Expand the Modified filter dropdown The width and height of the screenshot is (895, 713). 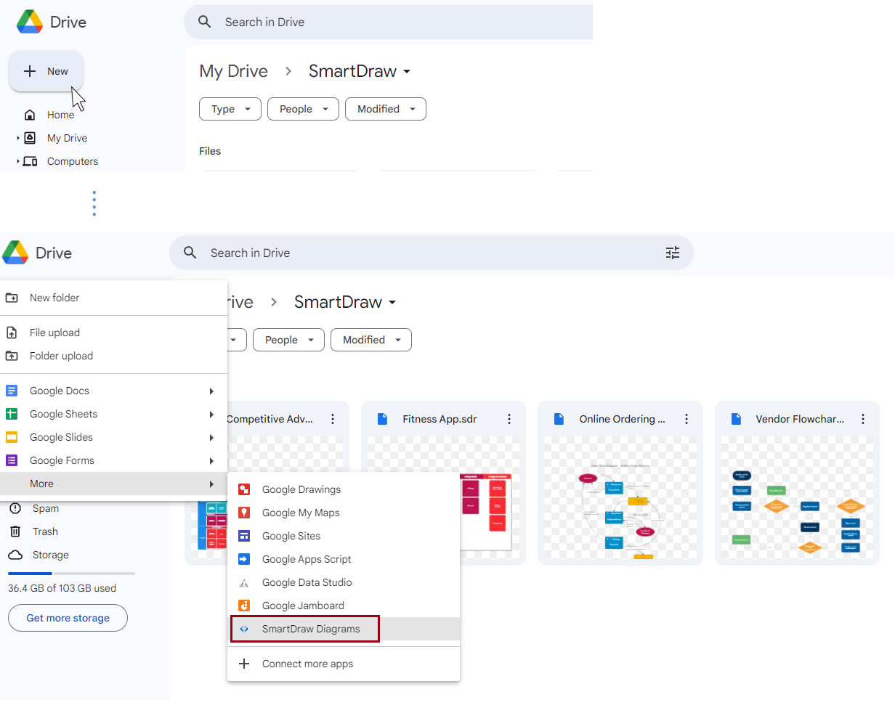click(371, 340)
